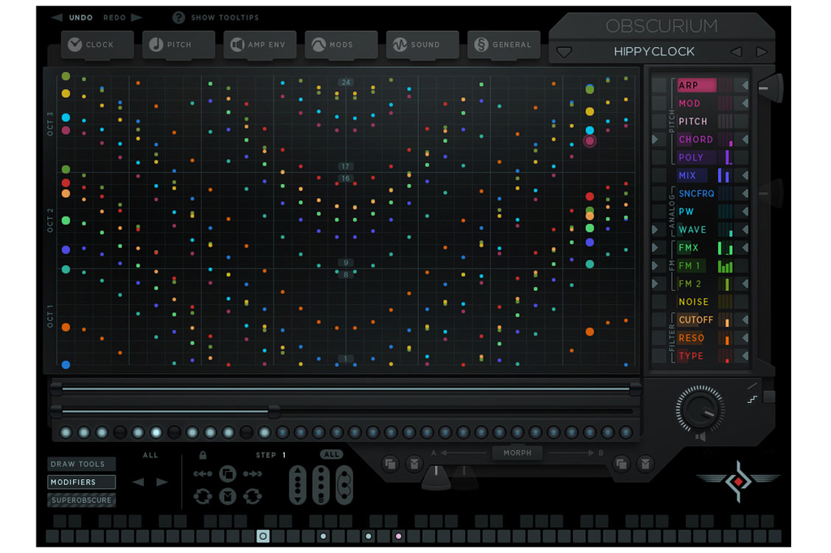Click the SHOW TOOLTIPS button
Image resolution: width=831 pixels, height=553 pixels.
click(x=225, y=18)
